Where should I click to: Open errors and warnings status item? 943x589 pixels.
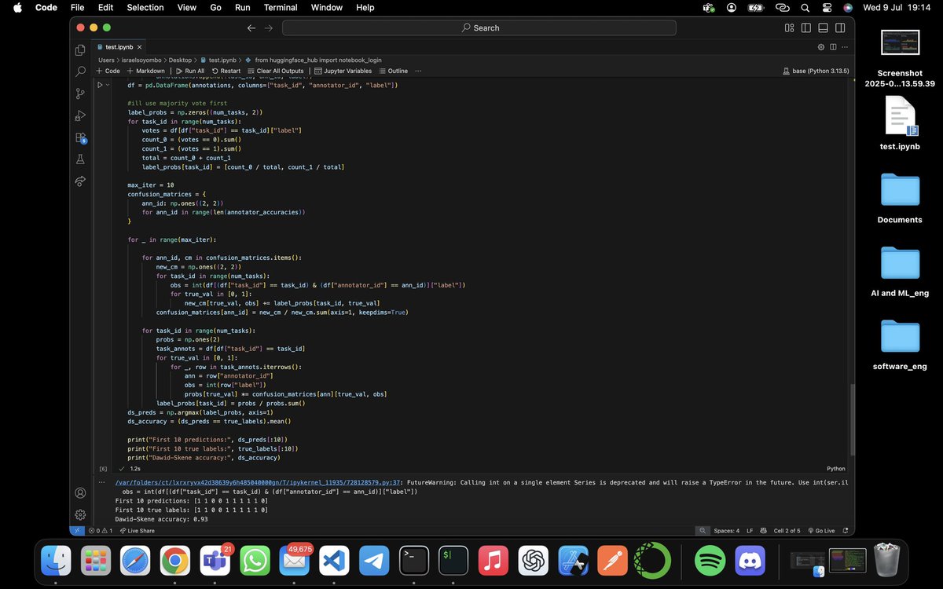pos(100,531)
